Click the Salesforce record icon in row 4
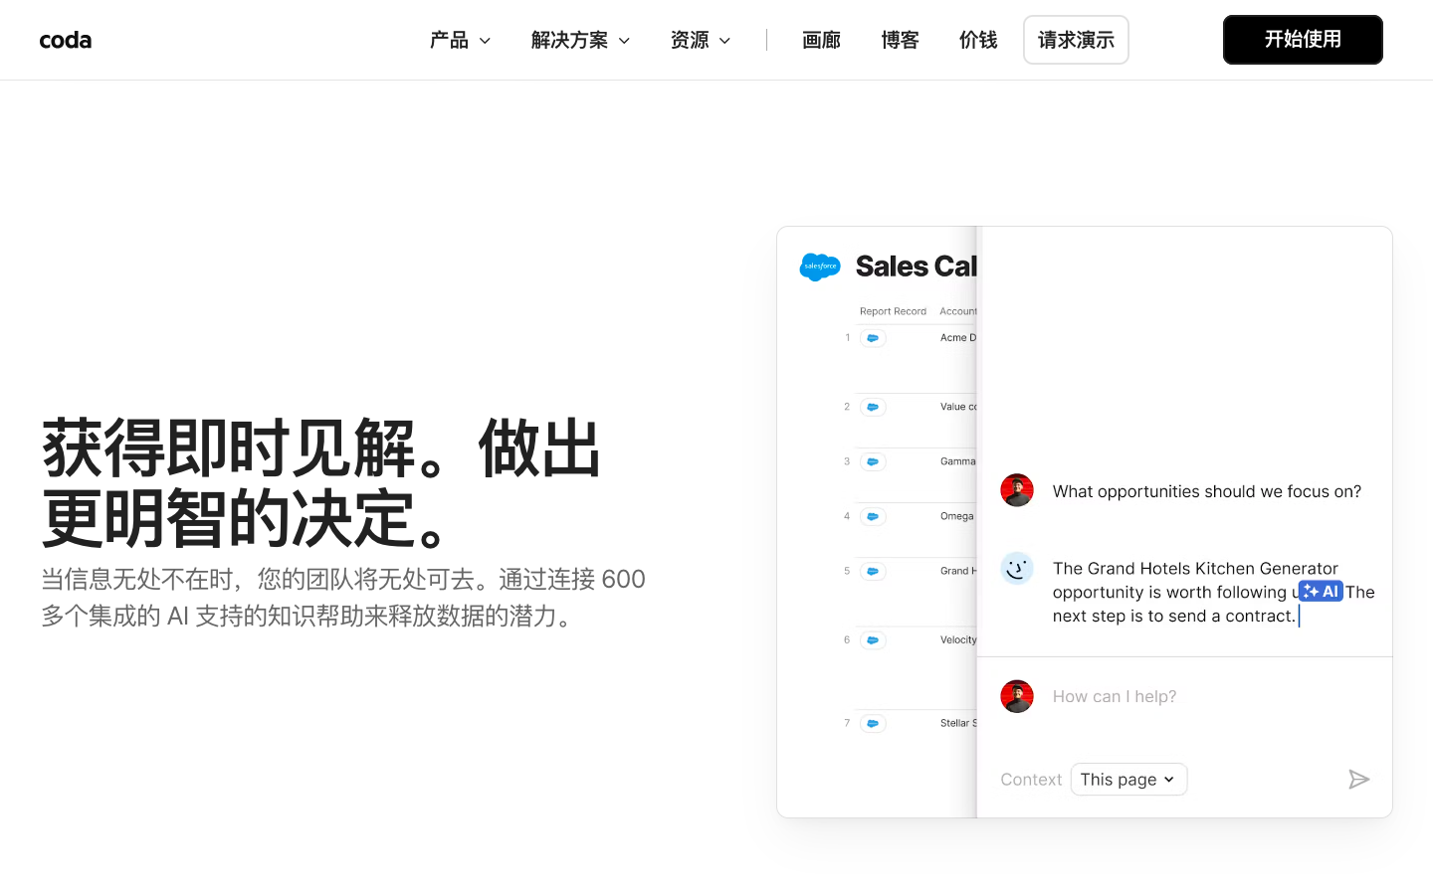The width and height of the screenshot is (1433, 895). point(873,516)
